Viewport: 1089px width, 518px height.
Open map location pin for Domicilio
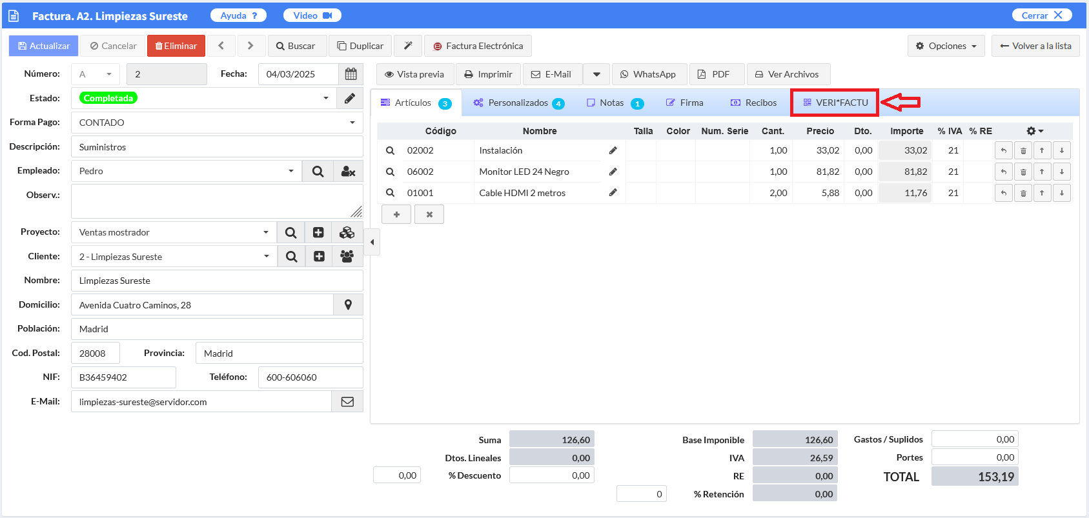tap(348, 305)
